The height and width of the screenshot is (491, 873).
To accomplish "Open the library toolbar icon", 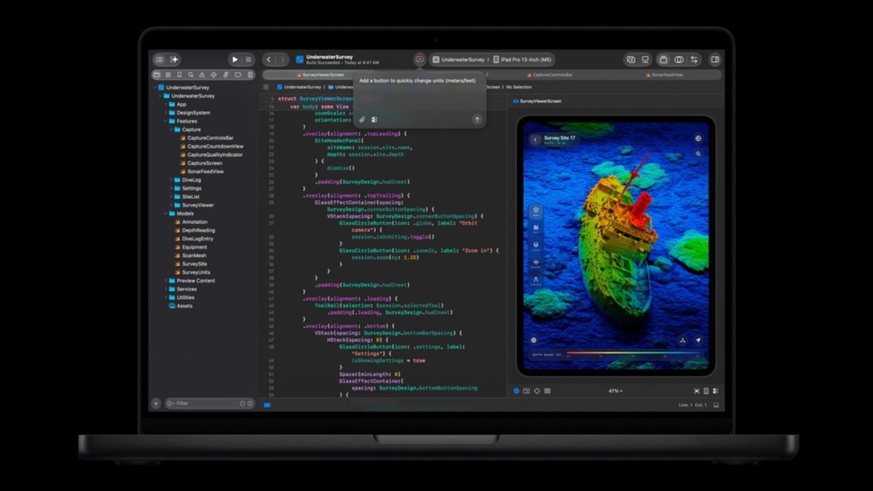I will click(631, 59).
